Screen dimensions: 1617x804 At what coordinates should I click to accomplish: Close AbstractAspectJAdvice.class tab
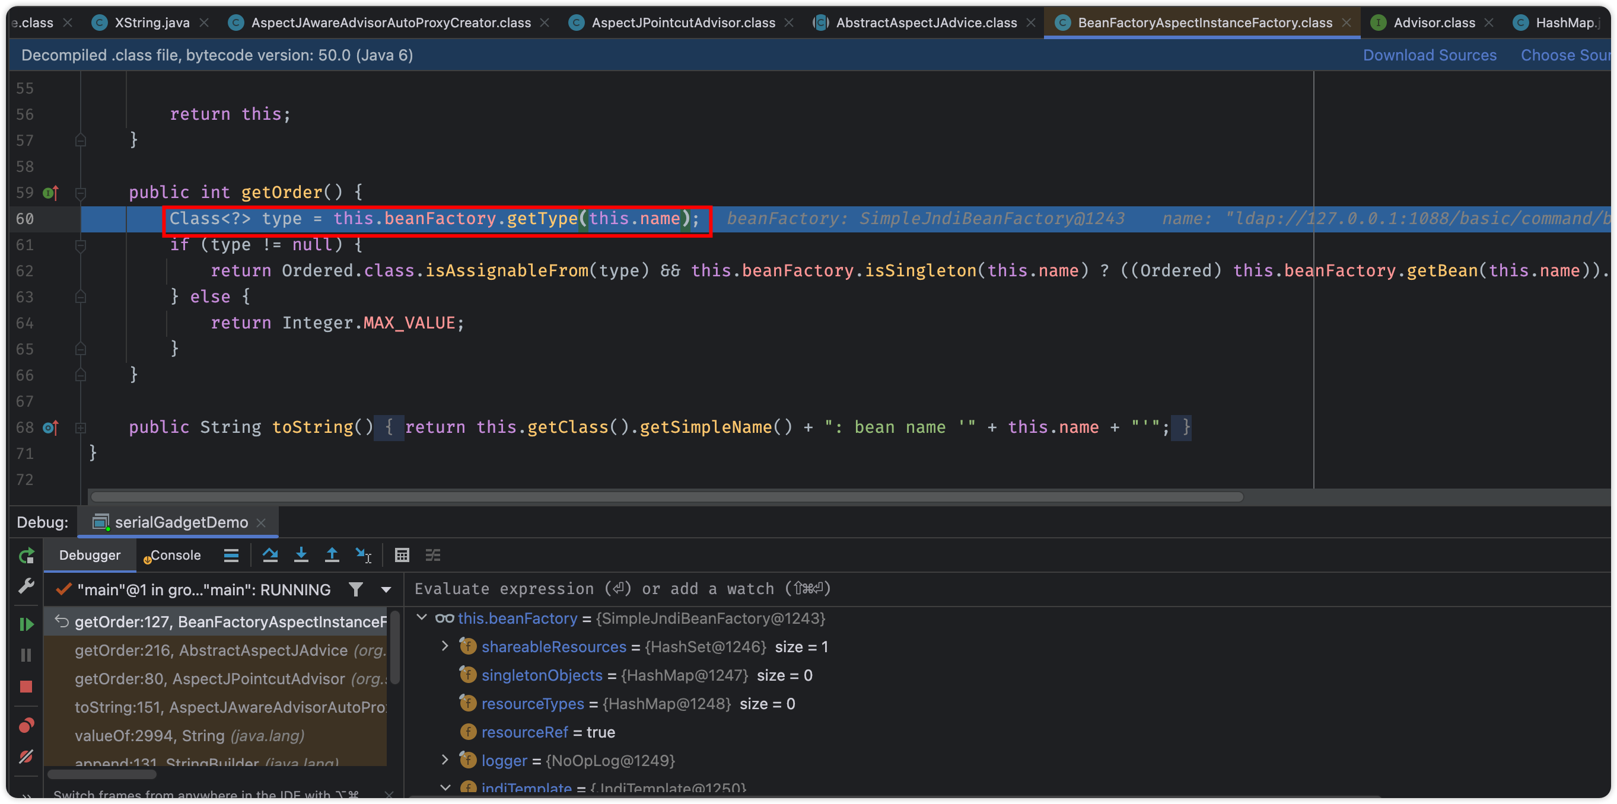tap(1031, 23)
